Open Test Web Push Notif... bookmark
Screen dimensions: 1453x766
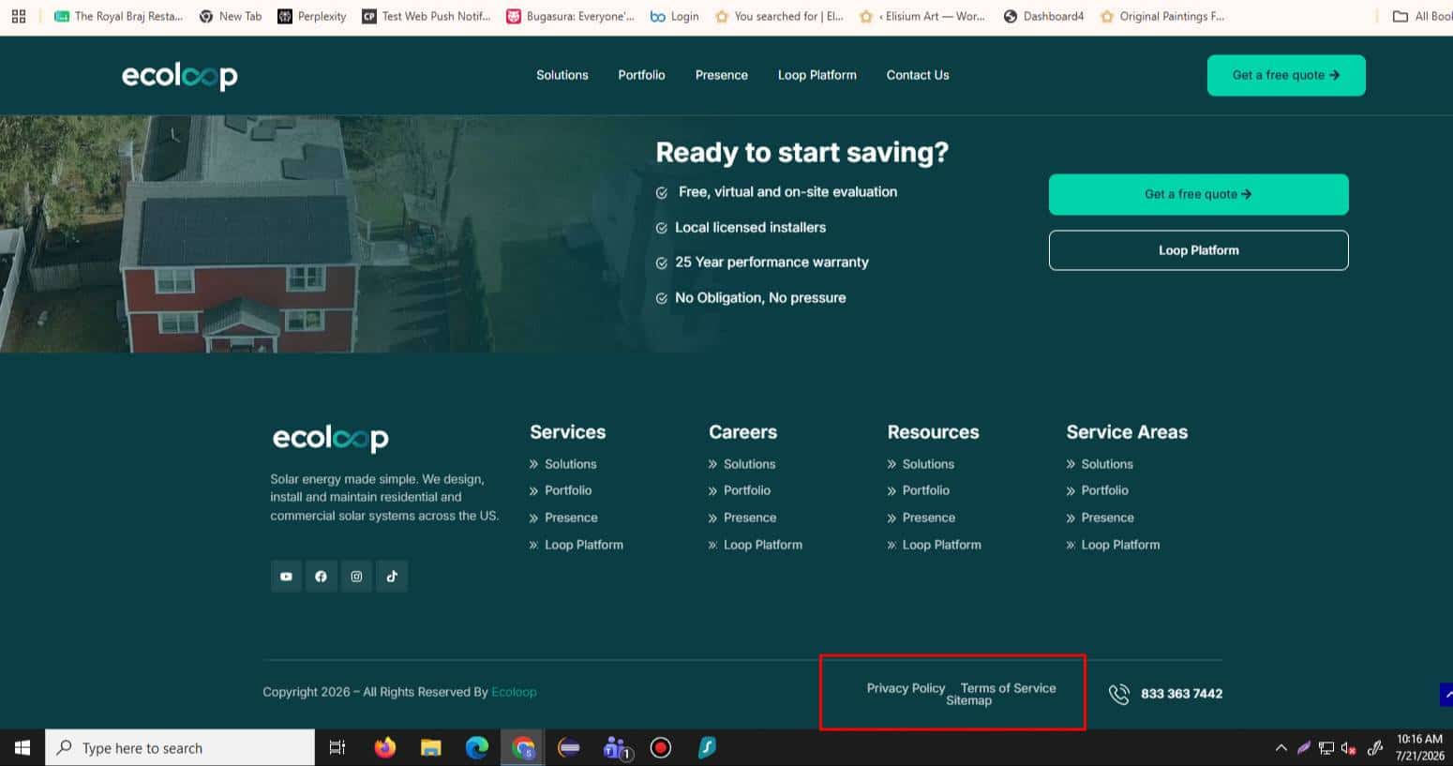[x=427, y=16]
